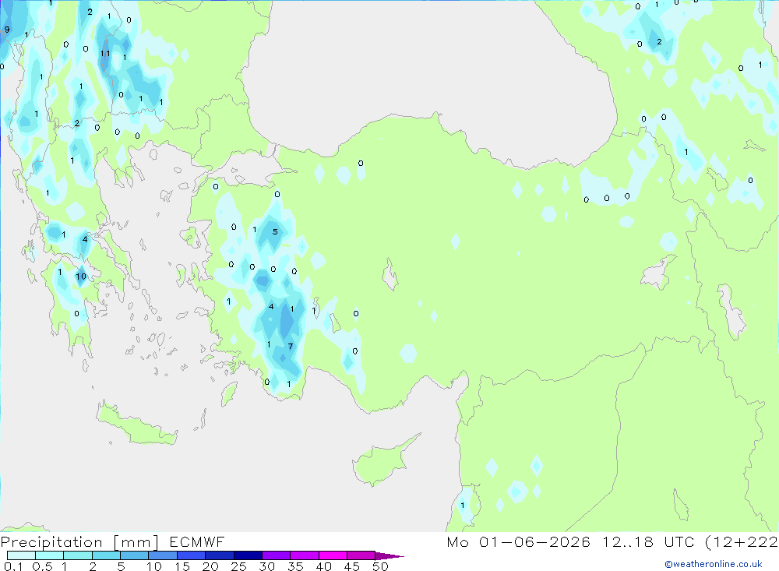Screen dimensions: 779x571
Task: Pick the 15–20 mm legend color swatch
Action: point(191,555)
